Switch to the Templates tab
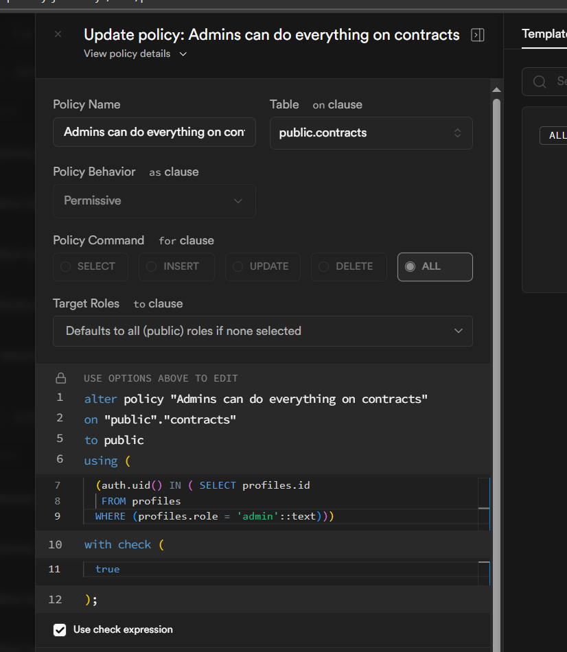 (544, 34)
